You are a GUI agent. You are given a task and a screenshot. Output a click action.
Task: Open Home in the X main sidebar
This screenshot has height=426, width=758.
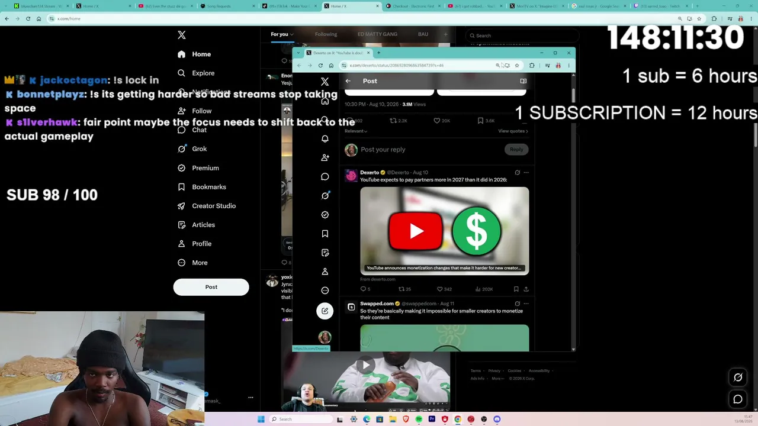point(195,54)
